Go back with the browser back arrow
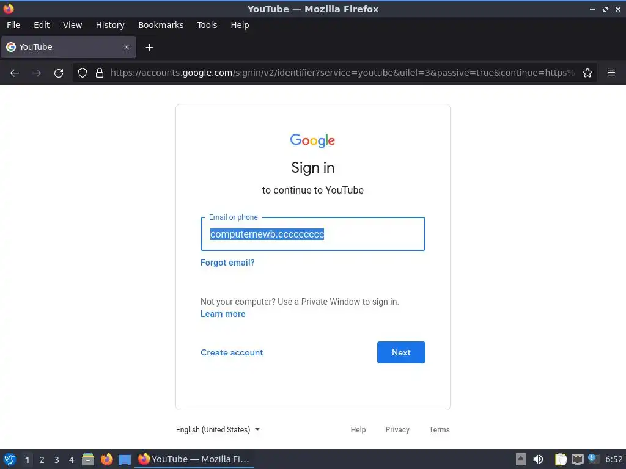The image size is (626, 469). [15, 73]
